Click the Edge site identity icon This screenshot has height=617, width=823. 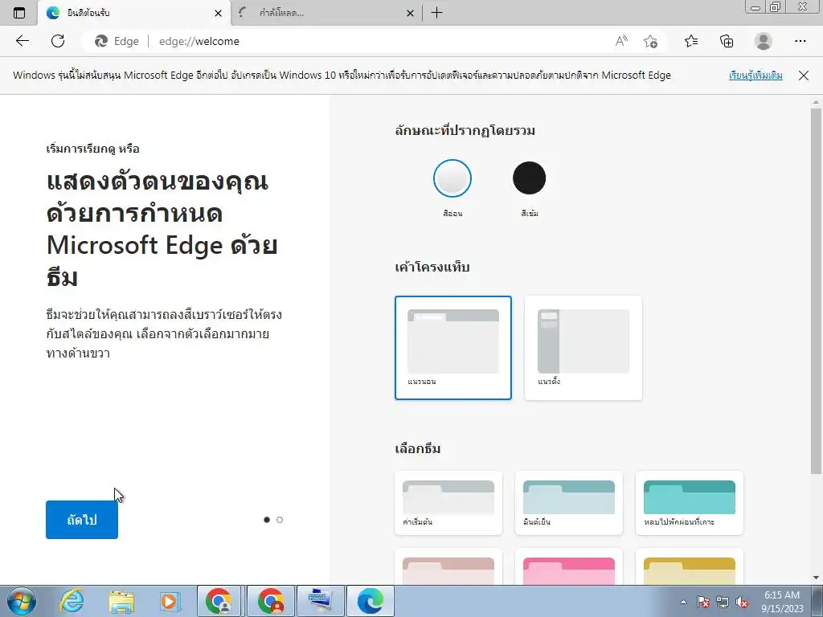coord(101,42)
